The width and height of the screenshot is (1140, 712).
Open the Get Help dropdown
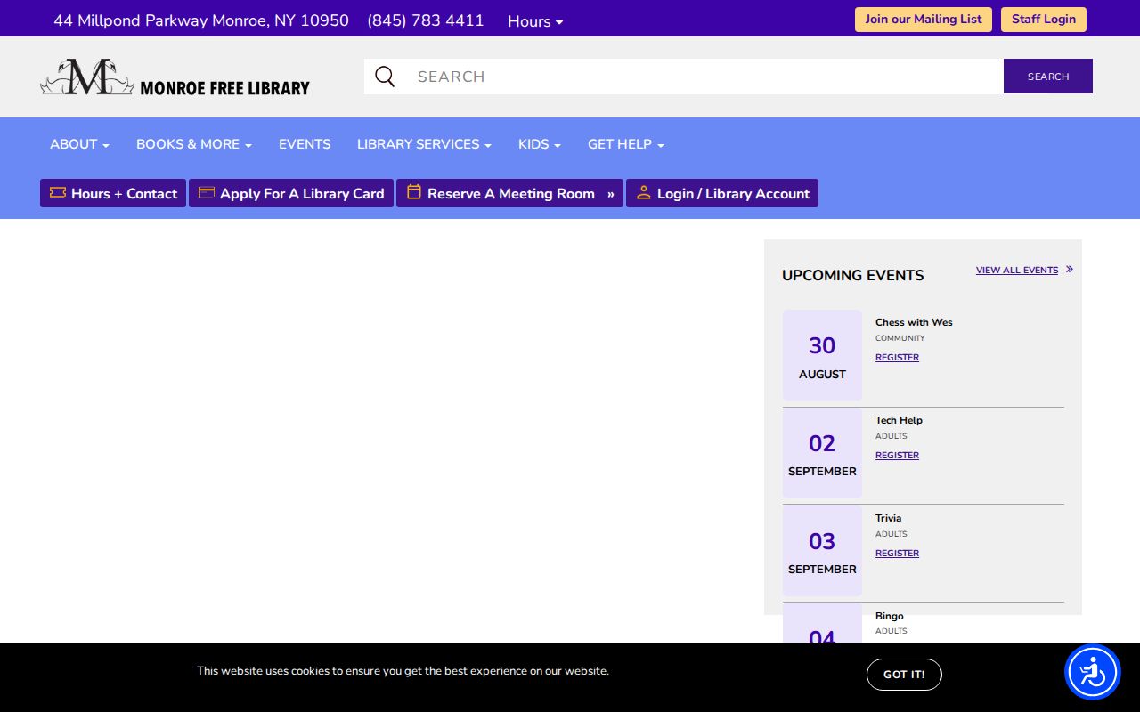(626, 144)
